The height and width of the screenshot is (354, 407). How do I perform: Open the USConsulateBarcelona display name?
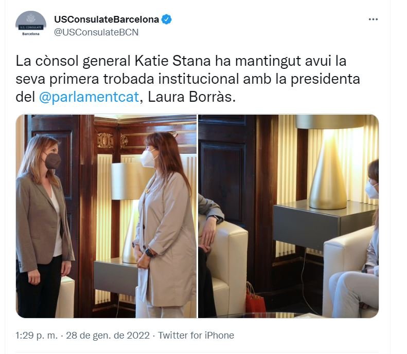click(107, 20)
